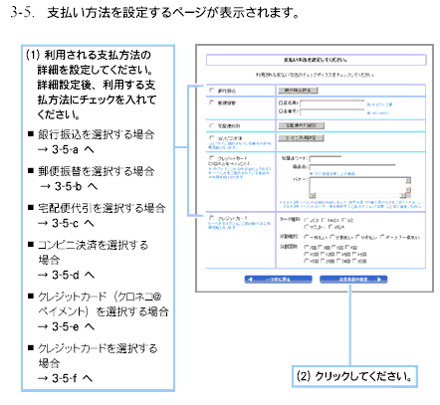
Task: Open the 宅配便代引設定 button
Action: pos(301,125)
